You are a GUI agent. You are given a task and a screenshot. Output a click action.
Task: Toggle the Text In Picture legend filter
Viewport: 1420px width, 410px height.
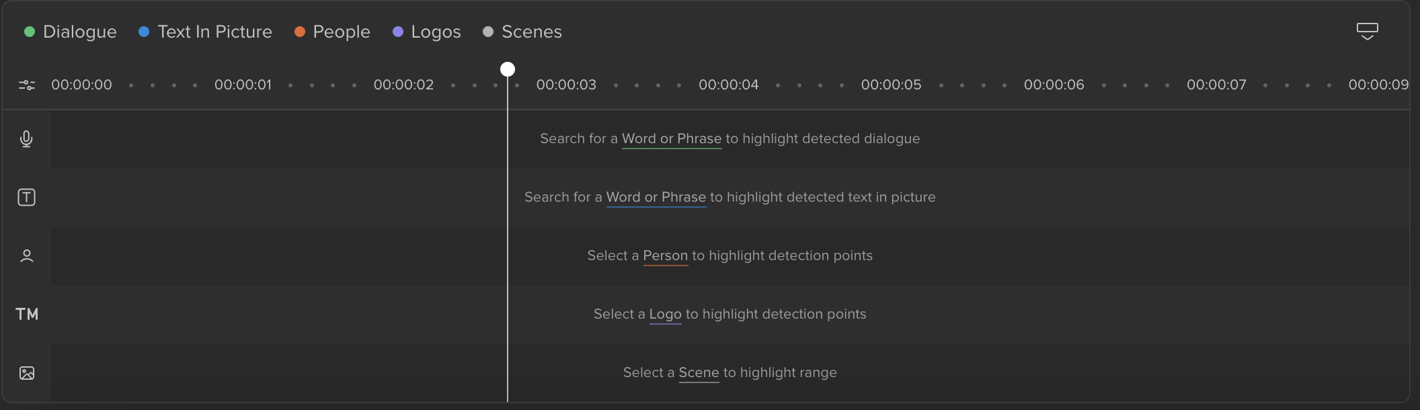click(x=205, y=32)
